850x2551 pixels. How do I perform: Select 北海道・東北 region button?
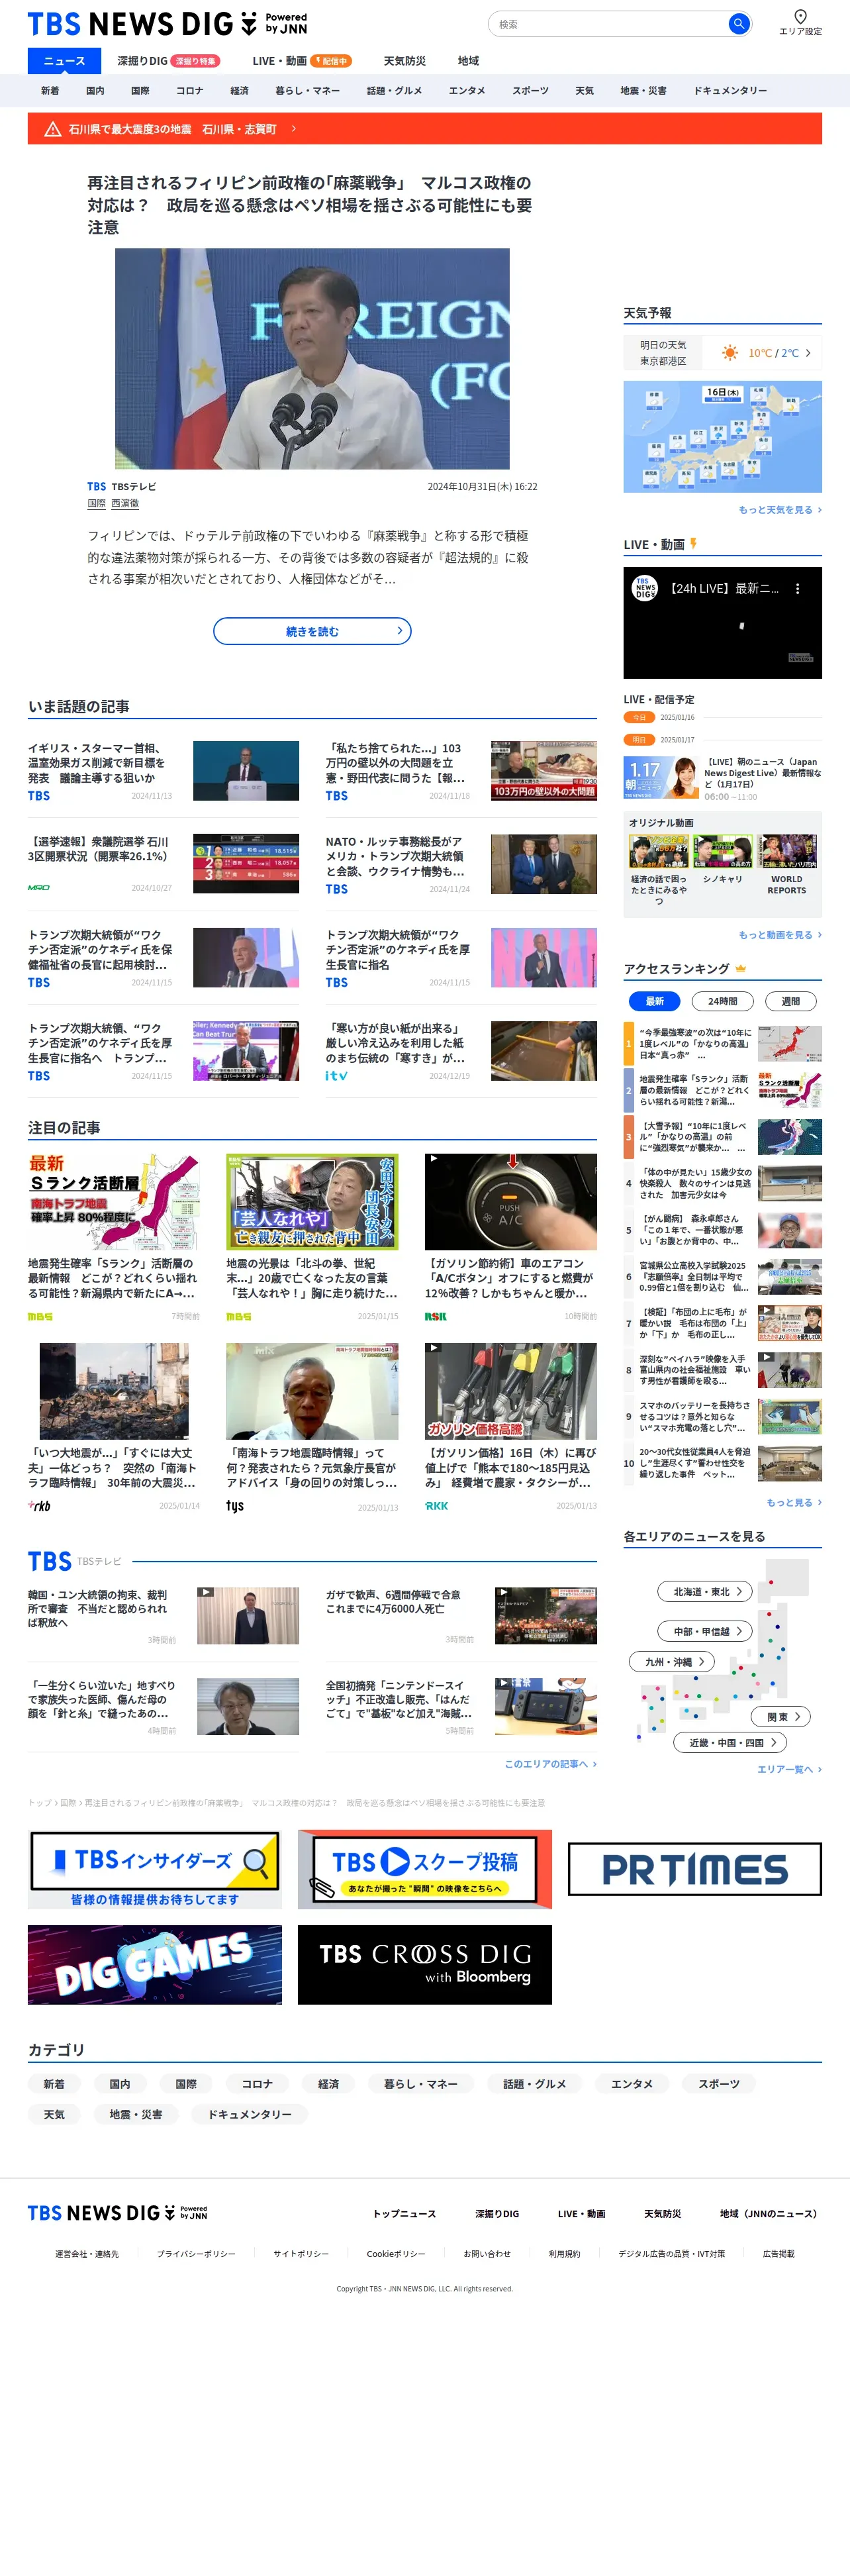point(706,1591)
